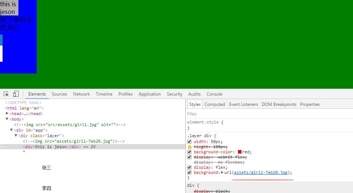Expand the head element node

coord(7,113)
